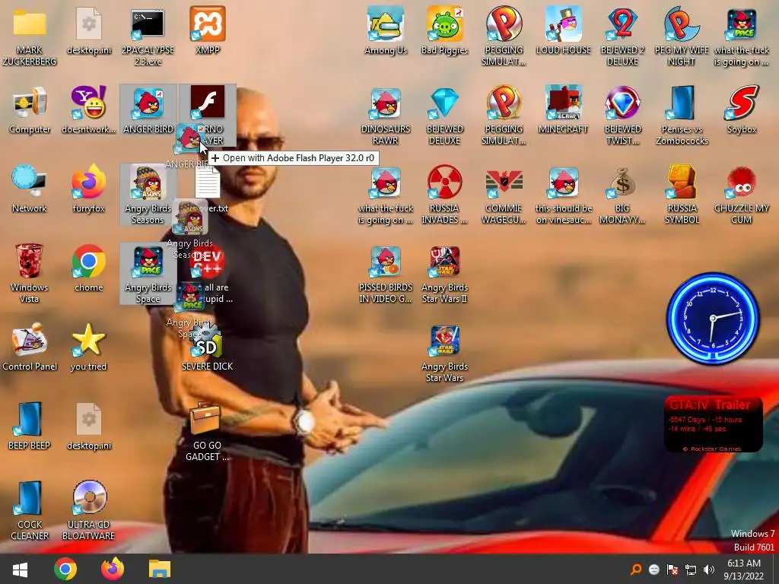Click the GTA:IV Trailer countdown gadget
Image resolution: width=779 pixels, height=584 pixels.
713,424
